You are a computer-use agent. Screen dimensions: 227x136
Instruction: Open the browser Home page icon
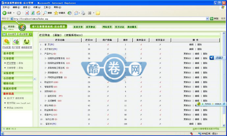point(38,13)
